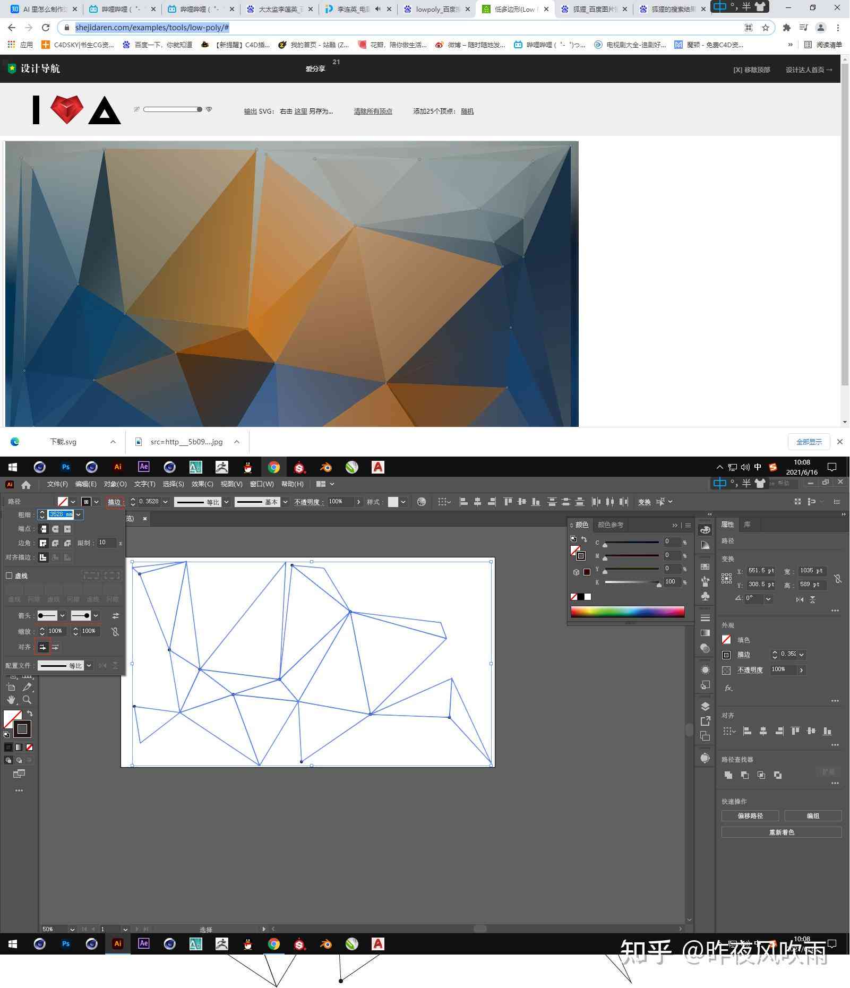Open the Stroke panel icon in the dock
Viewport: 850px width, 988px height.
point(705,618)
